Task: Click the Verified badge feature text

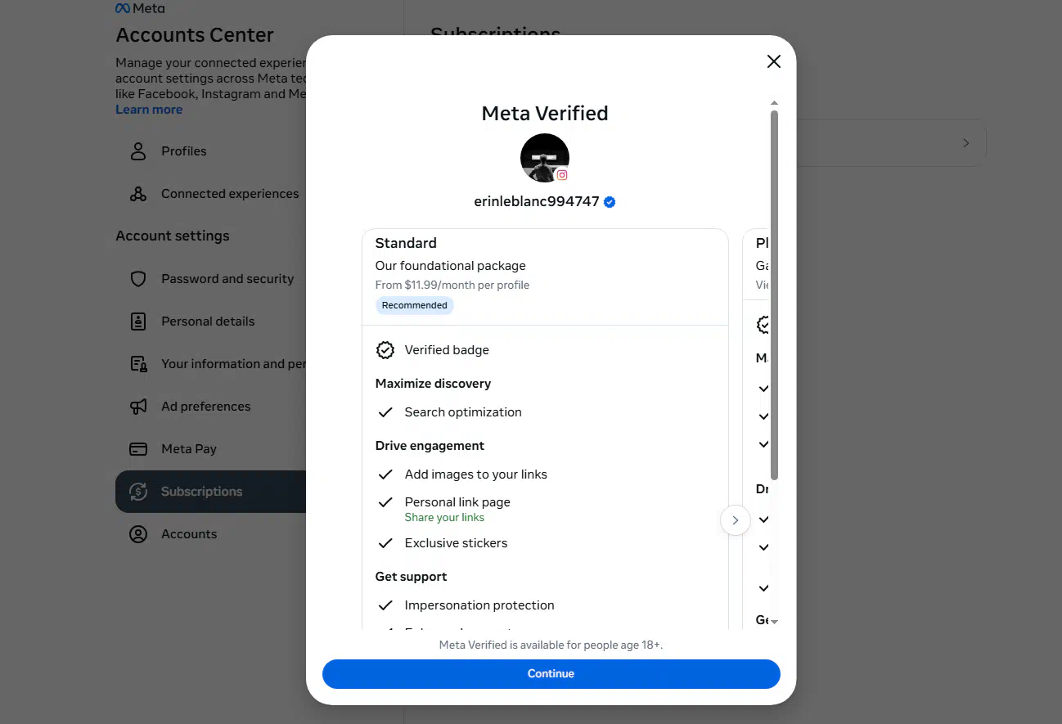Action: pyautogui.click(x=447, y=350)
